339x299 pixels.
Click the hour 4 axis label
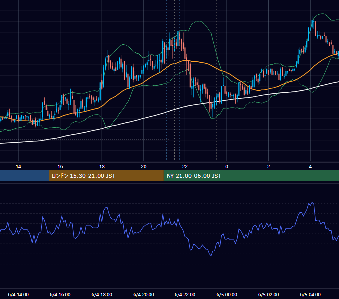[x=310, y=167]
